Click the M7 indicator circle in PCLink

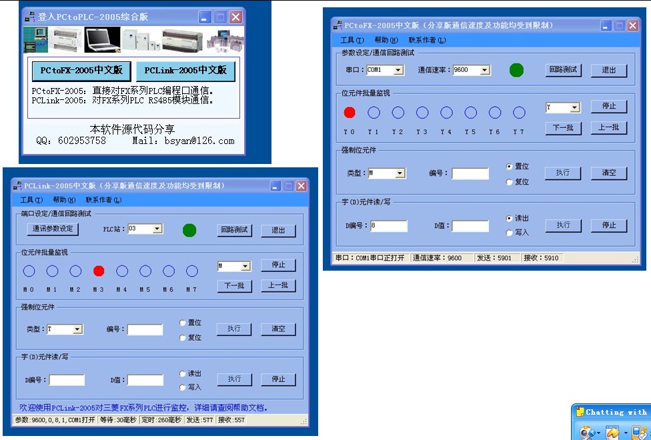pos(192,271)
